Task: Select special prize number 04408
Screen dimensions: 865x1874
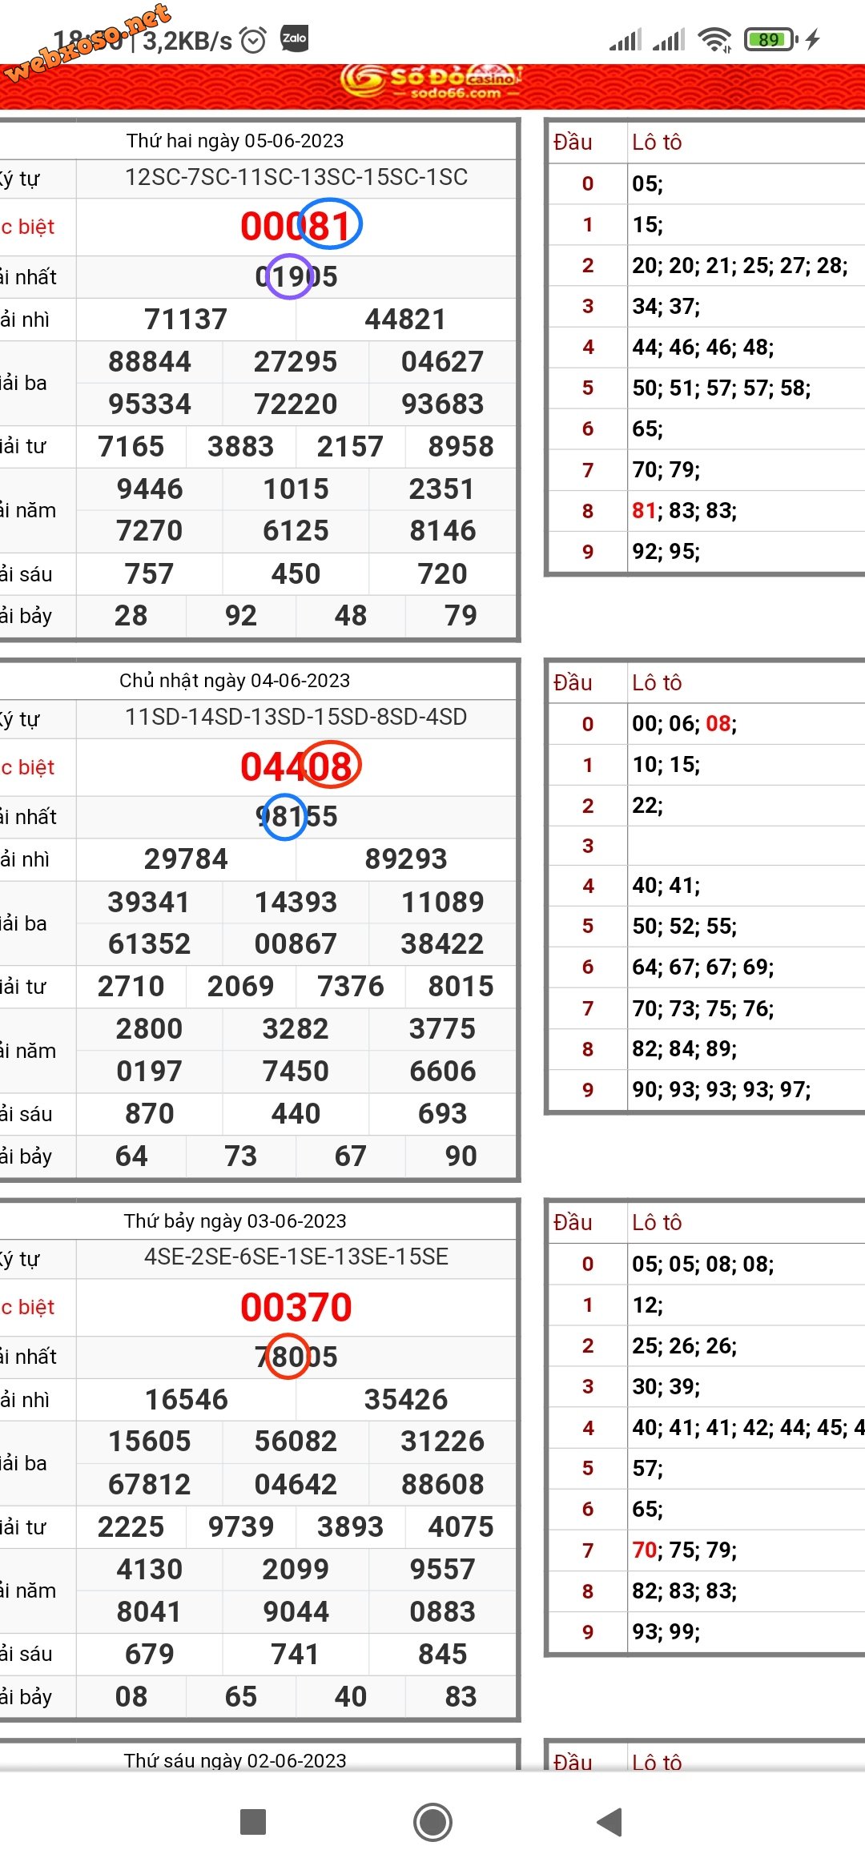Action: click(x=296, y=767)
